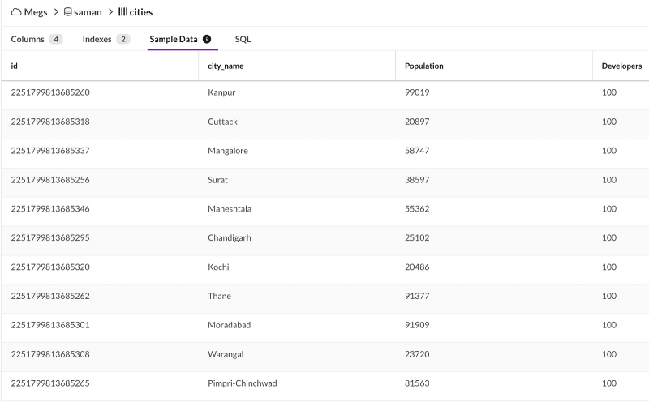649x402 pixels.
Task: Click the id column header
Action: [x=14, y=66]
